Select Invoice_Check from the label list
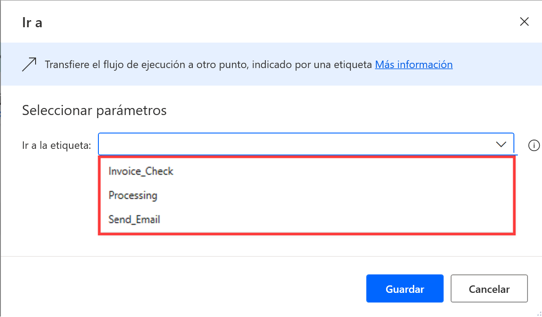This screenshot has width=542, height=317. coord(141,171)
